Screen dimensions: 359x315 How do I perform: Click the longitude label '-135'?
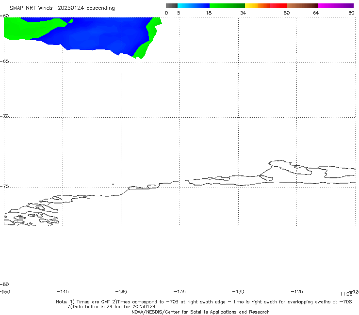(179, 292)
